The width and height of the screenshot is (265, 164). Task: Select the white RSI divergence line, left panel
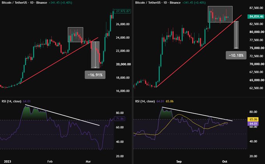pyautogui.click(x=62, y=115)
